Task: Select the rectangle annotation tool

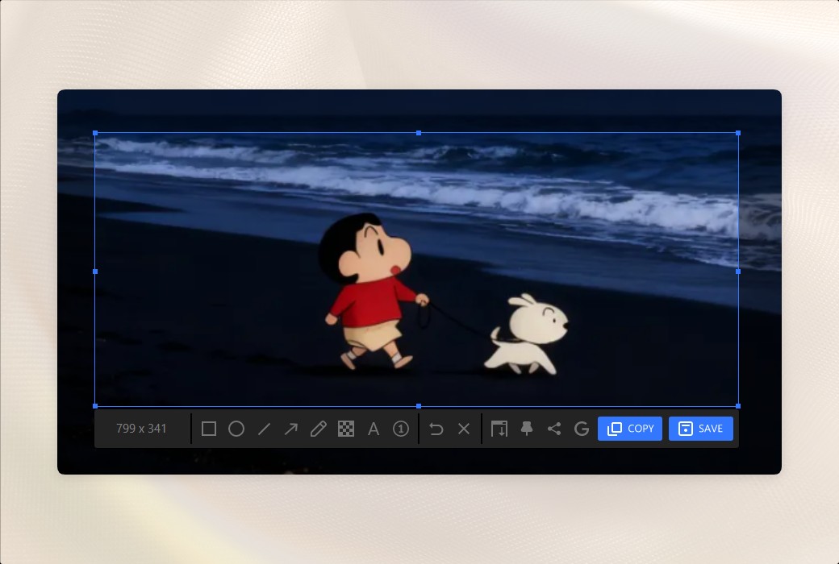Action: [209, 429]
